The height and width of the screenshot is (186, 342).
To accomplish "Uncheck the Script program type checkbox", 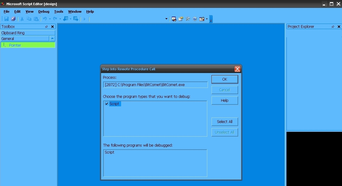I will [x=107, y=104].
